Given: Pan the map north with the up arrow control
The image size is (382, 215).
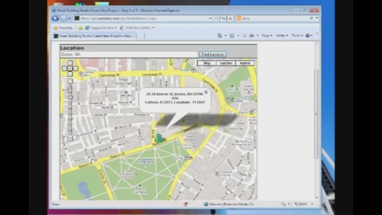Looking at the screenshot, I should (x=70, y=63).
